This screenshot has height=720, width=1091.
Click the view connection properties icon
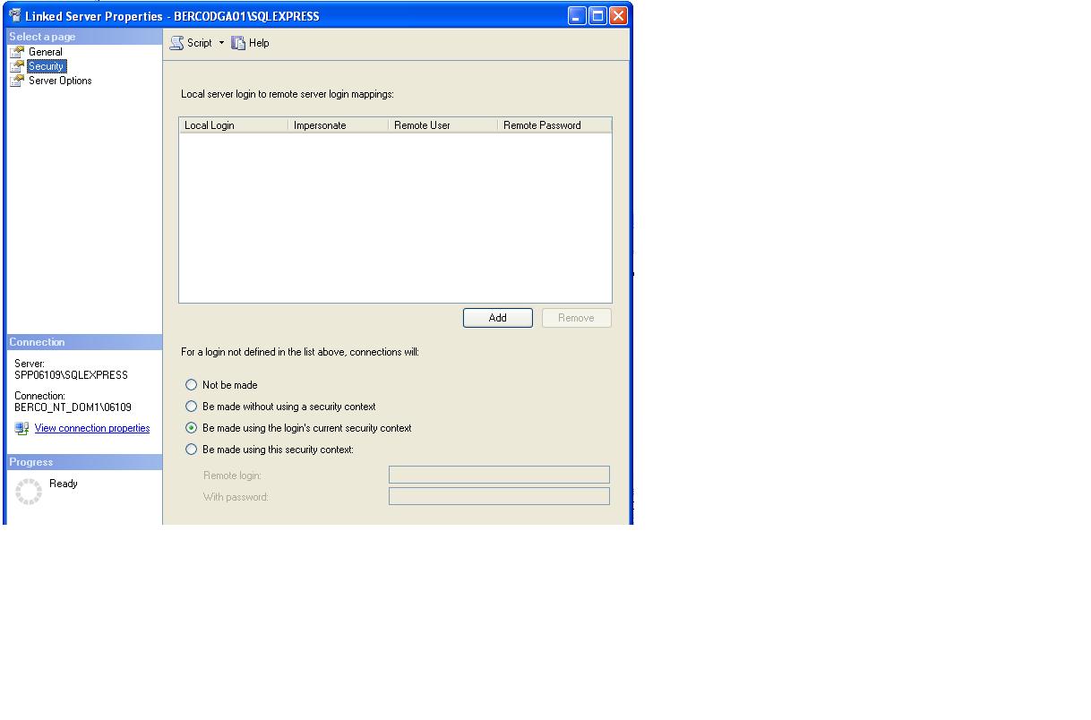tap(22, 428)
